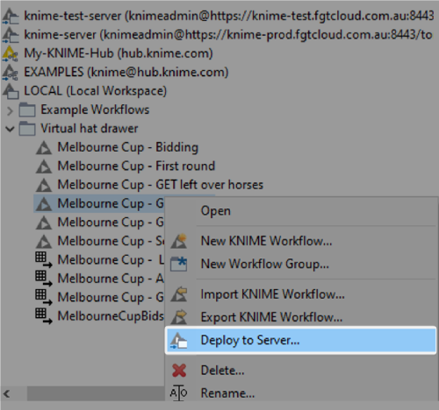This screenshot has height=410, width=439.
Task: Click the Rename text-cursor icon
Action: [x=178, y=393]
